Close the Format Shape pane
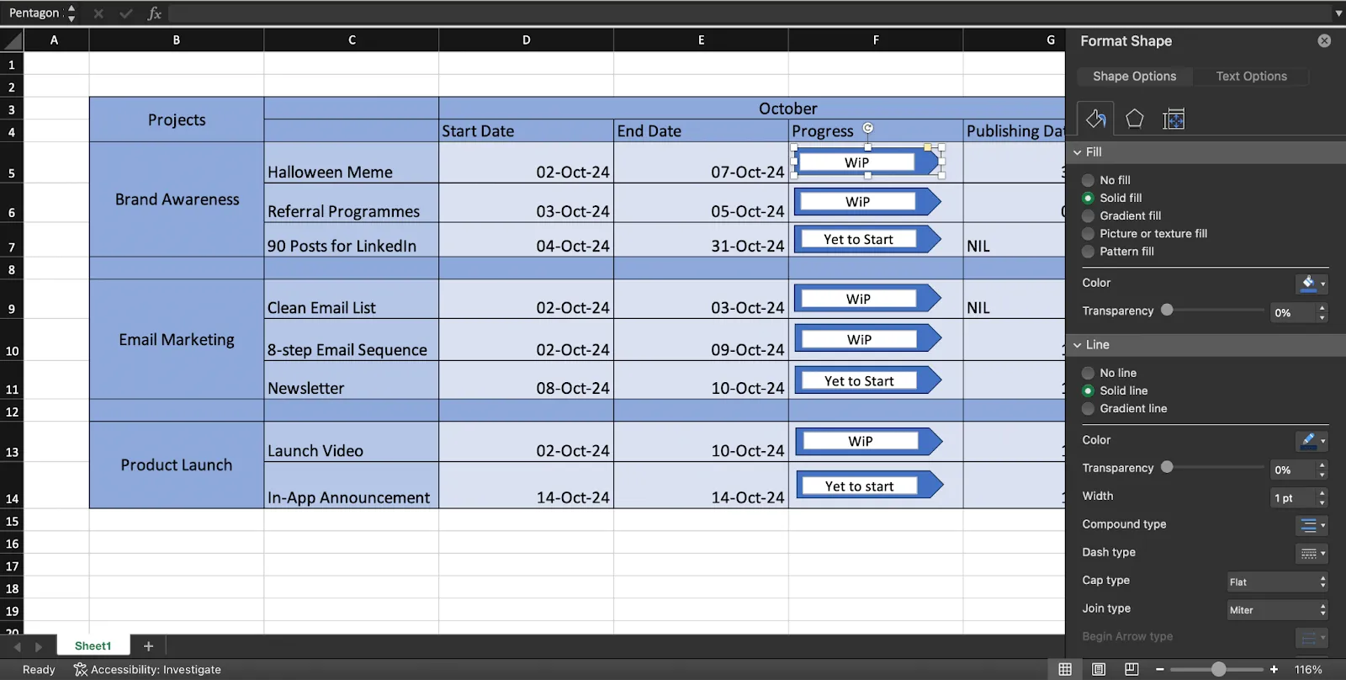Screen dimensions: 1346x680 pos(1324,41)
